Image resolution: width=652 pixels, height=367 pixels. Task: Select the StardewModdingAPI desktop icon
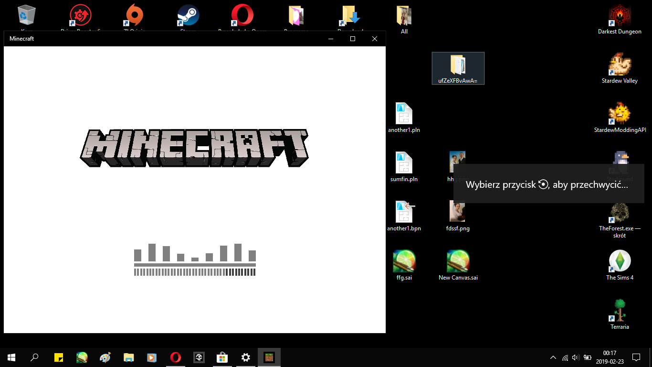[620, 115]
